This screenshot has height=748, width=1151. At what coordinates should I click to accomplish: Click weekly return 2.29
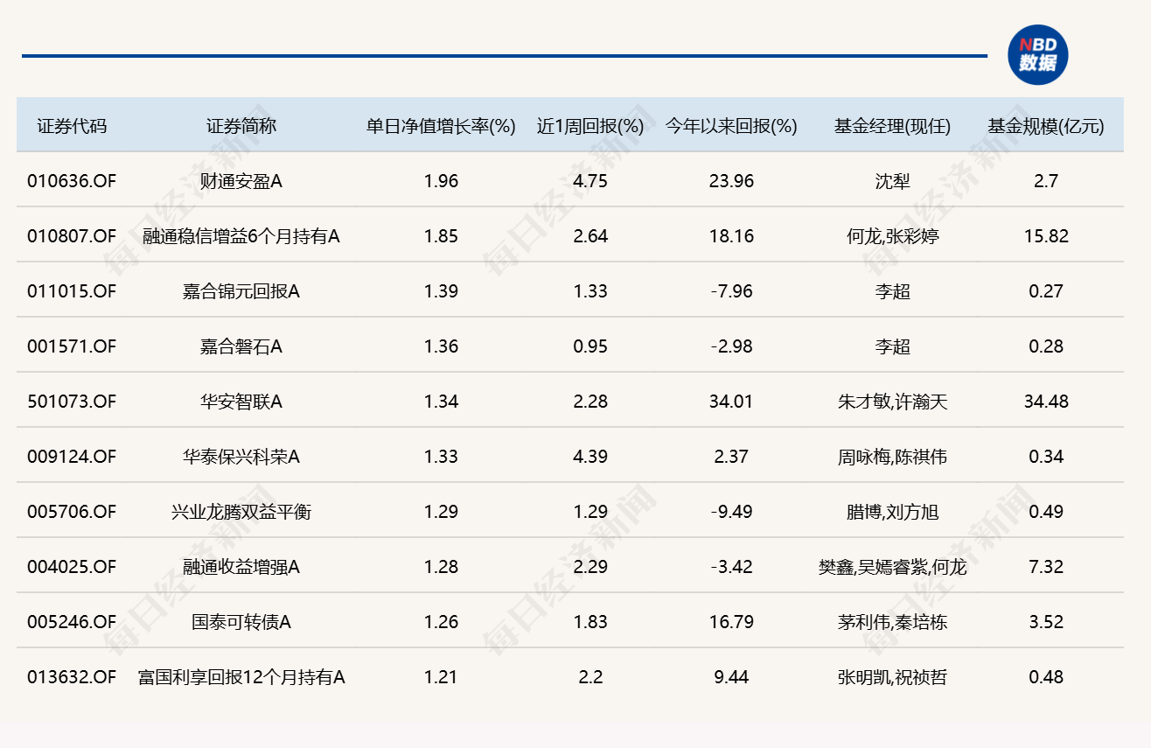pos(590,567)
